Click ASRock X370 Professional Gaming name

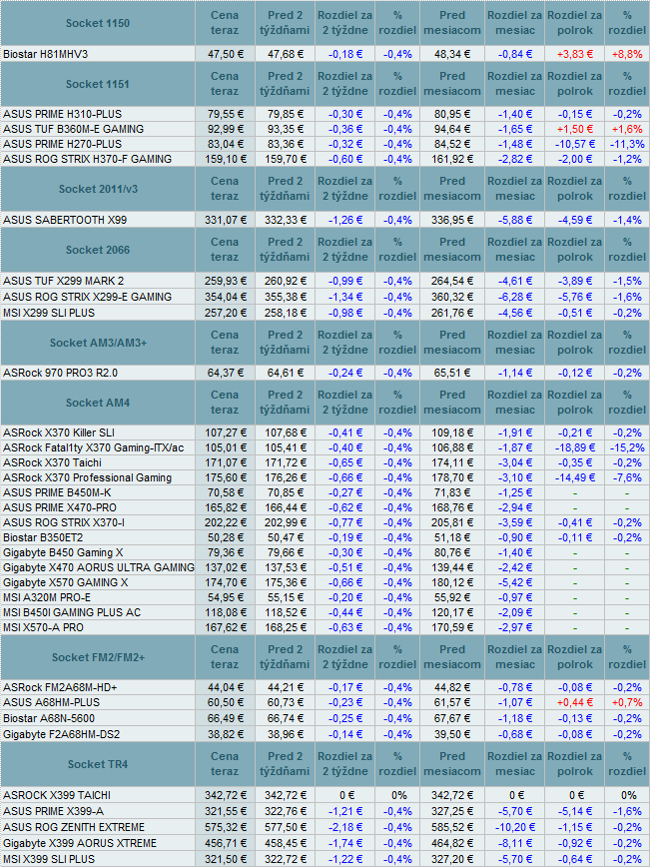pyautogui.click(x=87, y=477)
